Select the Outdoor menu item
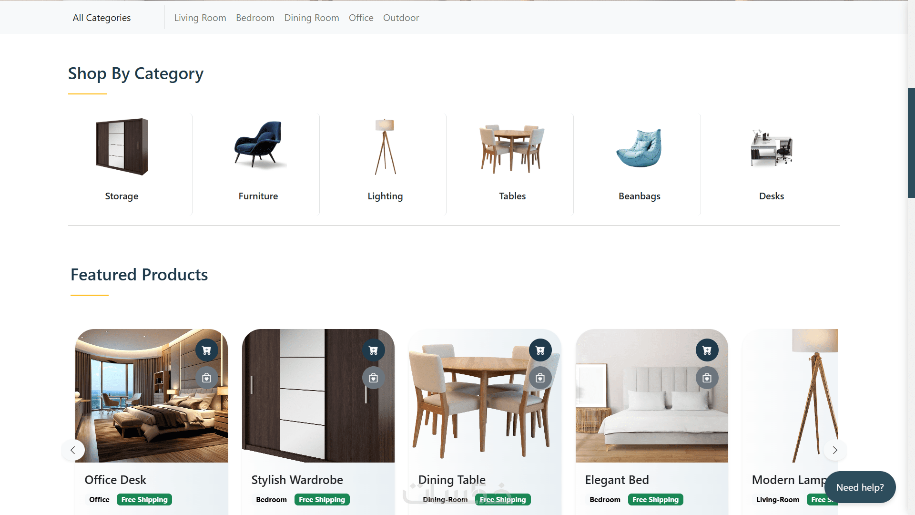 point(401,18)
